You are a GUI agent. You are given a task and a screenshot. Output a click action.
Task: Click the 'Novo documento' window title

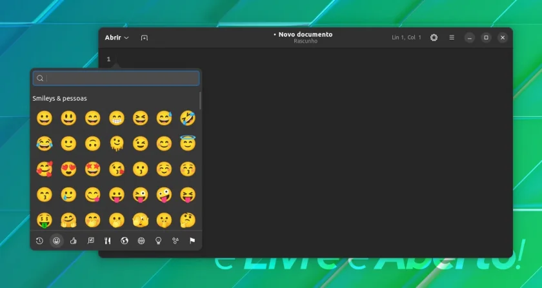(x=306, y=34)
